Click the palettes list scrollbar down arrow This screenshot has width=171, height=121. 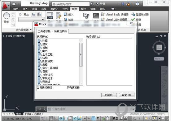81,83
